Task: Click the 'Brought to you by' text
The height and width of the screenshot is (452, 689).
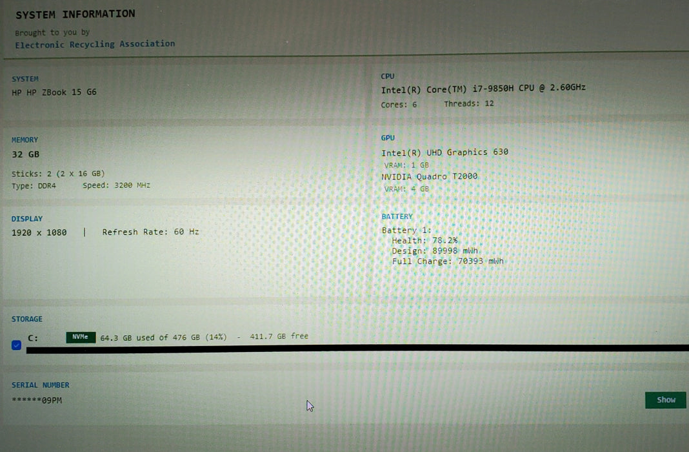Action: point(52,32)
